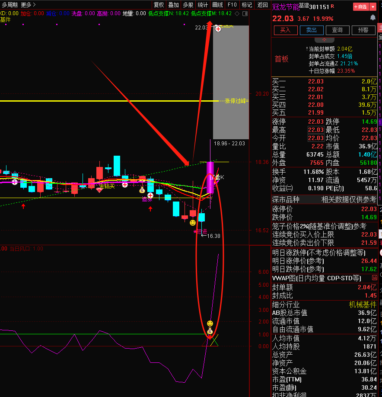Screen dimensions: 382x397
Task: Open the VWAP chart icon
Action: [x=375, y=278]
